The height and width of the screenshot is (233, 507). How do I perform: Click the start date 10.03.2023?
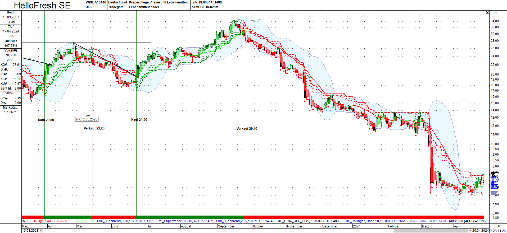click(x=30, y=231)
